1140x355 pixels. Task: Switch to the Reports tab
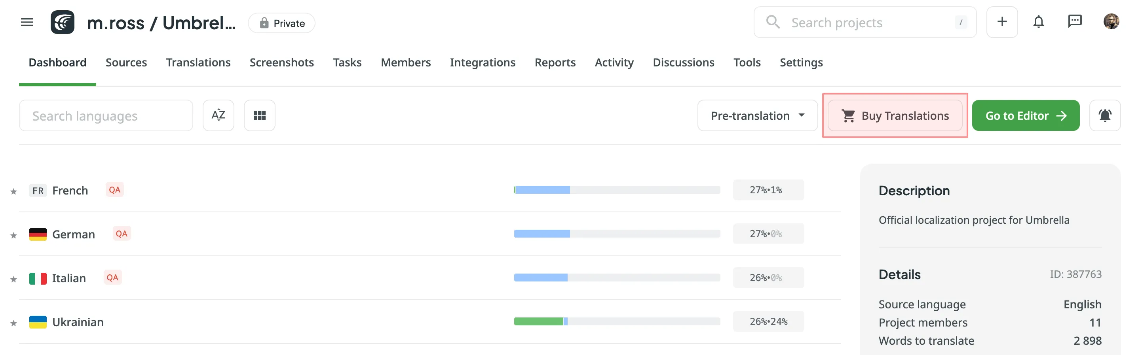click(x=555, y=62)
